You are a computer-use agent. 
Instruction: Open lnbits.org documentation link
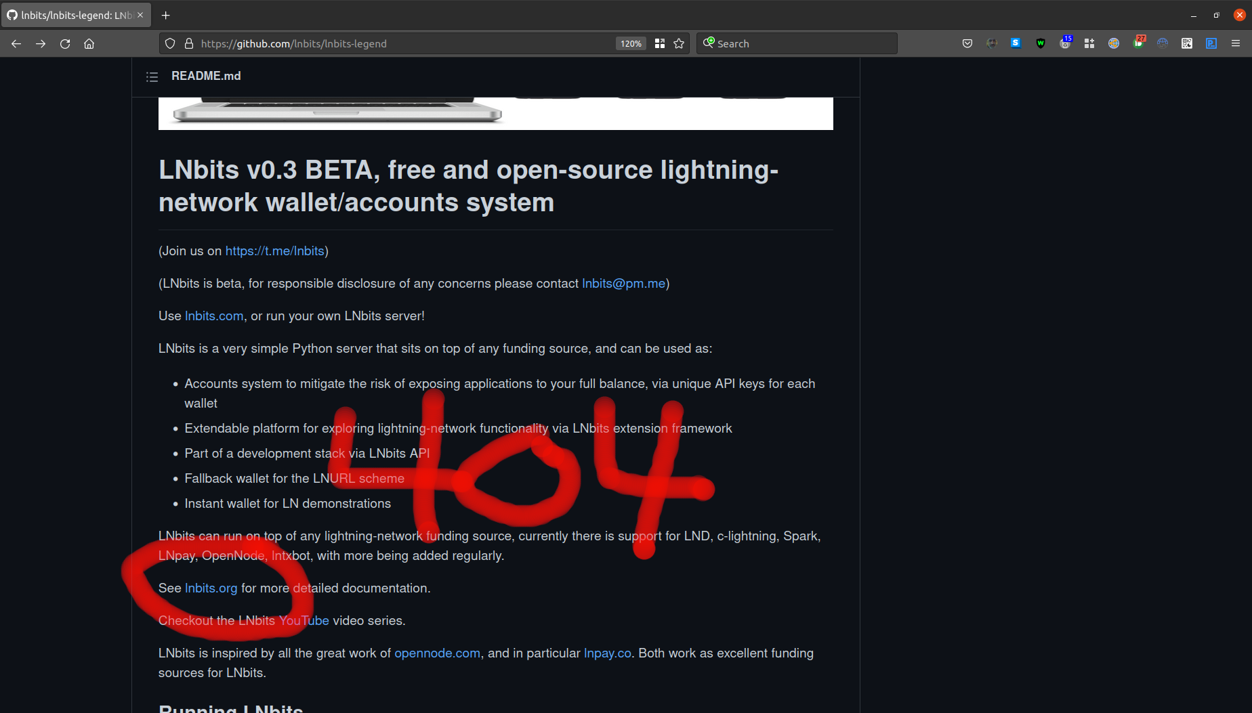(211, 588)
